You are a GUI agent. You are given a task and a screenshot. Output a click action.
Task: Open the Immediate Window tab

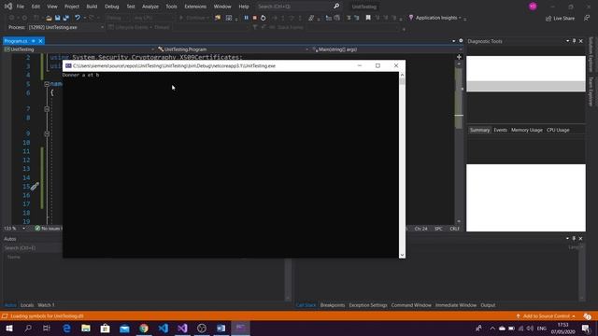456,305
